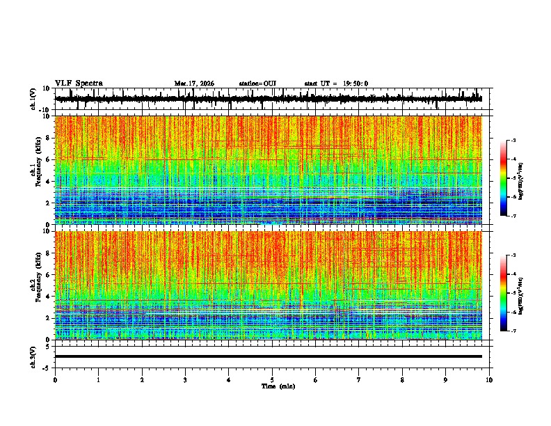551x426 pixels.
Task: Click the "8" kHz tick on ch.1 spectrogram
Action: pos(49,138)
